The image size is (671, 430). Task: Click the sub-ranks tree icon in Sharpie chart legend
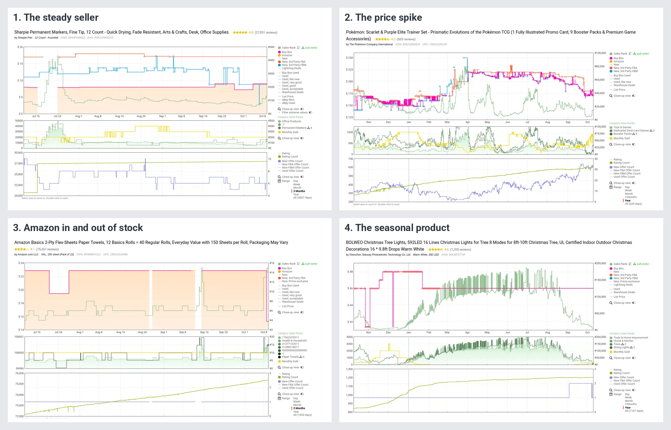(303, 48)
